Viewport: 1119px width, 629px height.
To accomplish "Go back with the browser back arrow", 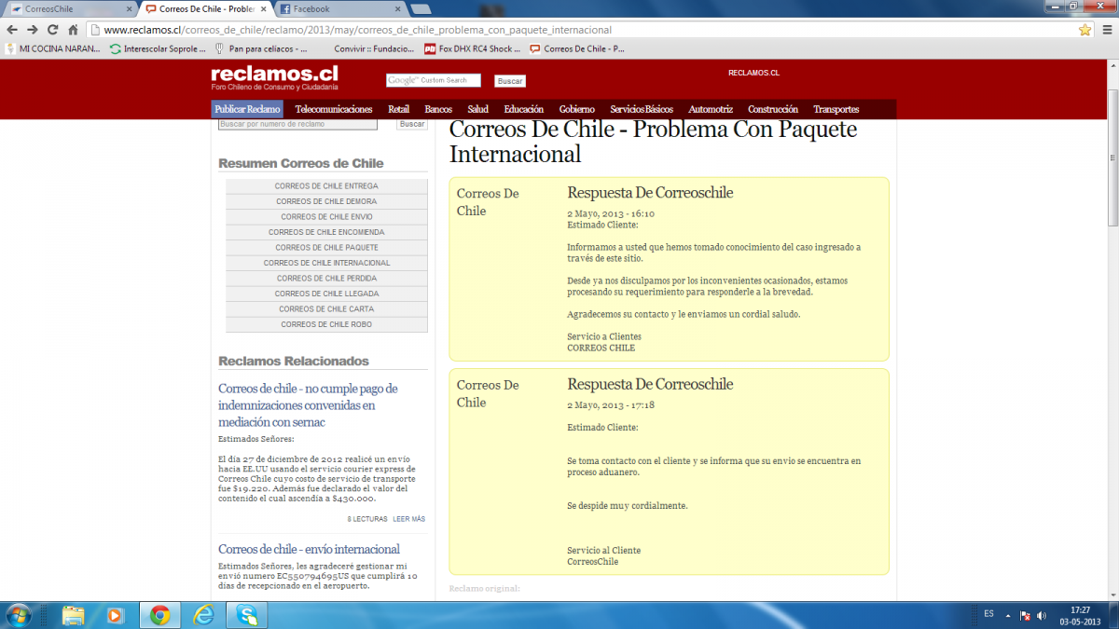I will click(x=10, y=30).
